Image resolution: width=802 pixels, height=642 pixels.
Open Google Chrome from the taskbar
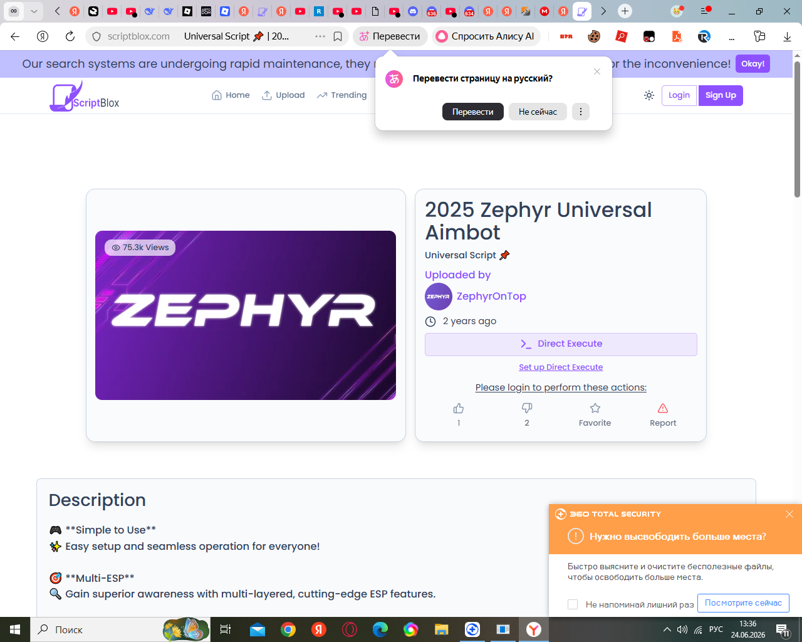(288, 629)
